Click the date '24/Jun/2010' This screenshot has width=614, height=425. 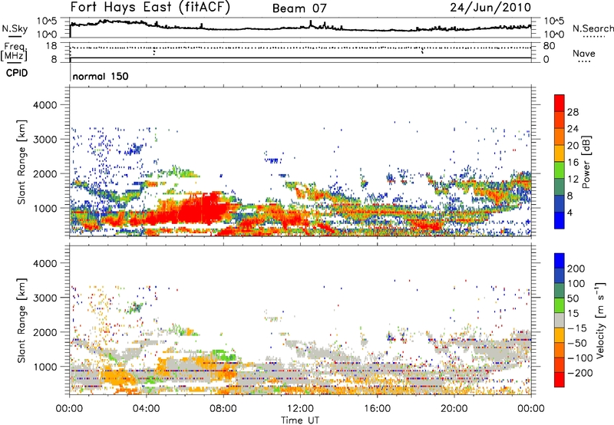(x=490, y=7)
